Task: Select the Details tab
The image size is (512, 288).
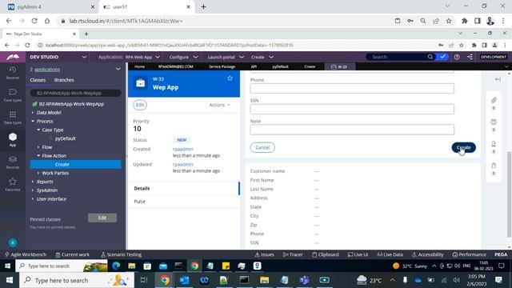Action: [x=183, y=189]
